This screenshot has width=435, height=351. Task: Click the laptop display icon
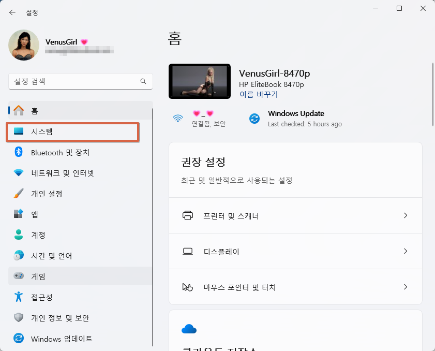(188, 252)
